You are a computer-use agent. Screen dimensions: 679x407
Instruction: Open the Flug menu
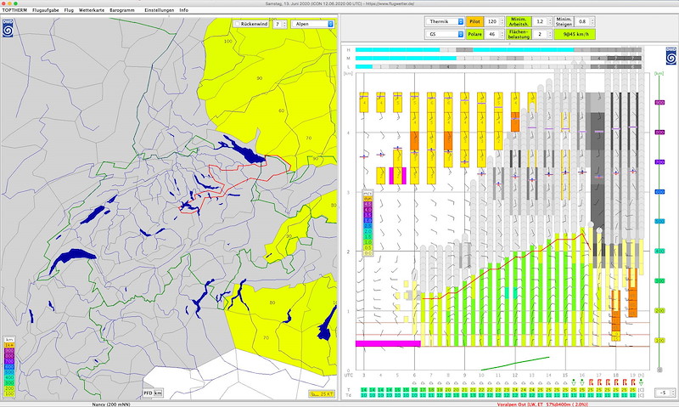[69, 10]
